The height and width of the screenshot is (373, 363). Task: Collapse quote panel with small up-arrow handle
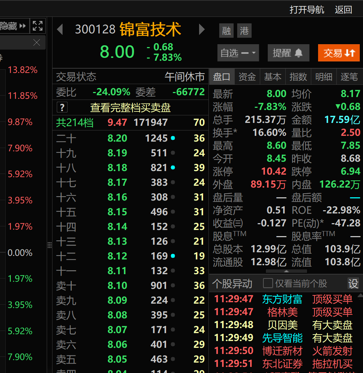click(x=286, y=271)
